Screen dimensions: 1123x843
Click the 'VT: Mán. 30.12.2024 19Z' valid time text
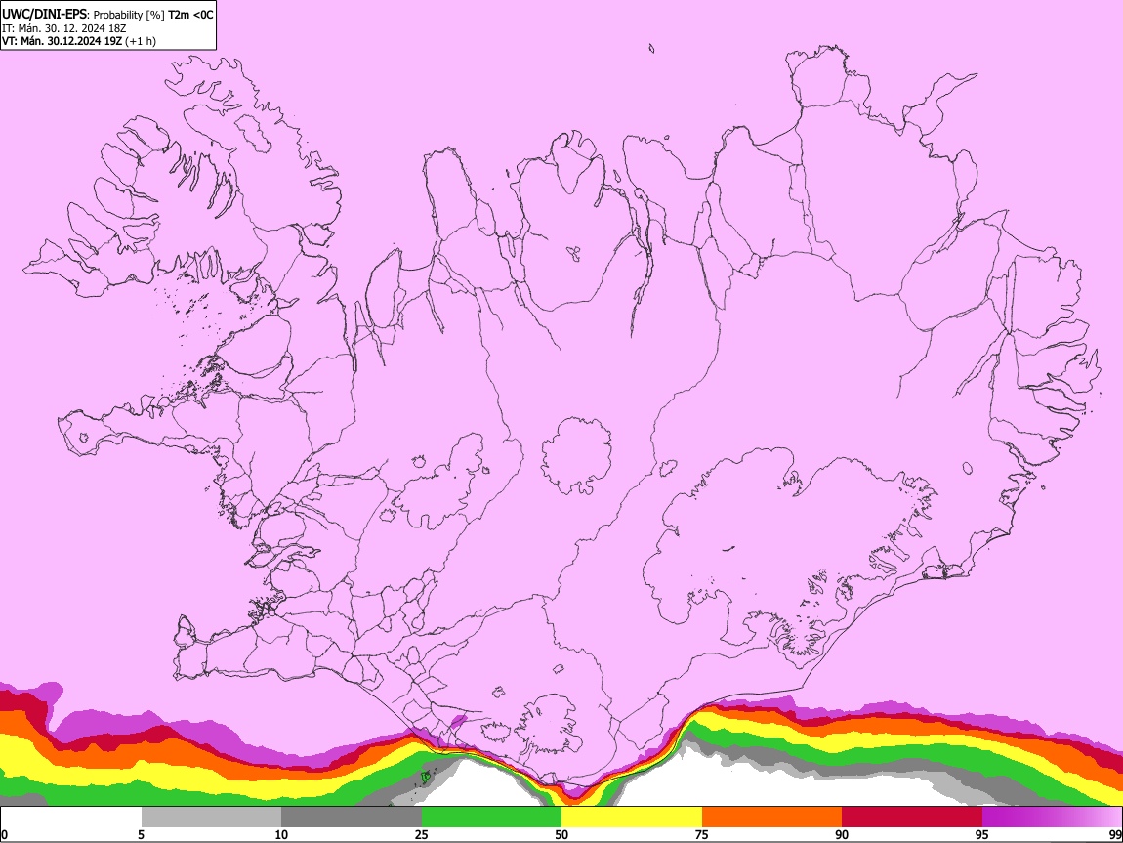[62, 41]
